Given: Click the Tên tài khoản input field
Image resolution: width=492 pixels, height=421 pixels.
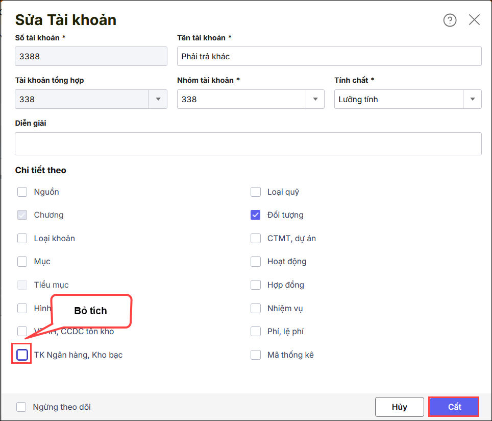Looking at the screenshot, I should (329, 57).
